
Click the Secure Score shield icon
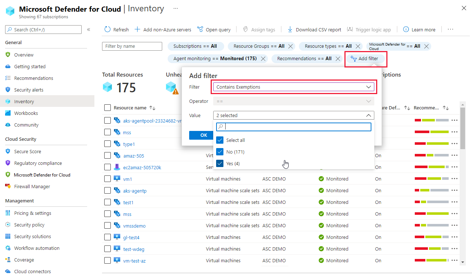point(8,151)
